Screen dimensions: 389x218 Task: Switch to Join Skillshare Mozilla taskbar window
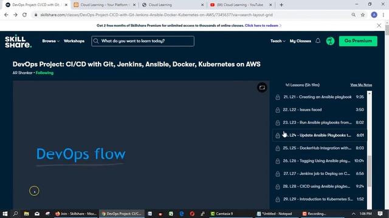point(76,214)
